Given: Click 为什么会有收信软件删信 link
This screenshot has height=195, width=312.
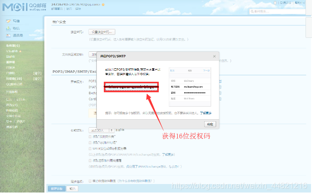Looking at the screenshot, I should tap(136, 181).
